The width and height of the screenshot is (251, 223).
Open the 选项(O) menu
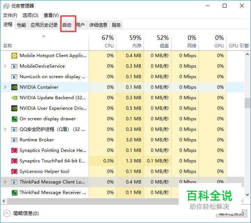click(x=31, y=15)
